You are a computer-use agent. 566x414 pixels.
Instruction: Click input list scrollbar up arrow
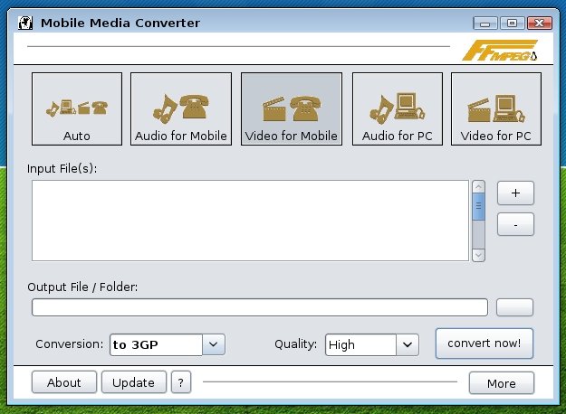tap(478, 186)
